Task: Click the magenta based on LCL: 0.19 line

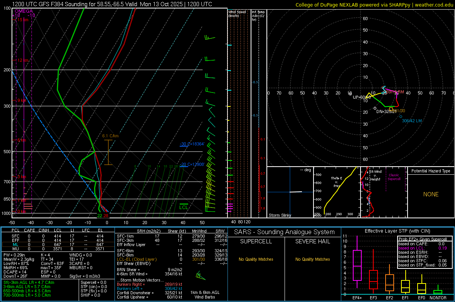Action: [423, 248]
